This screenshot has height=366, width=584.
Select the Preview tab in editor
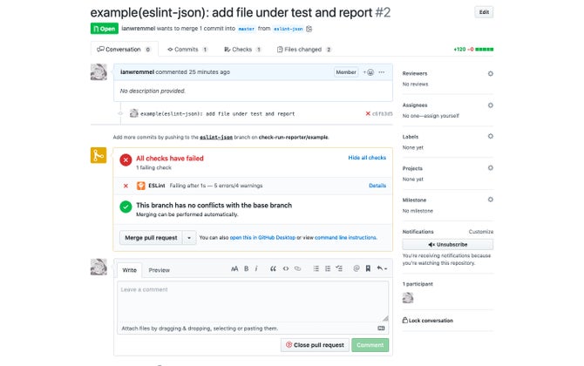[x=159, y=270]
